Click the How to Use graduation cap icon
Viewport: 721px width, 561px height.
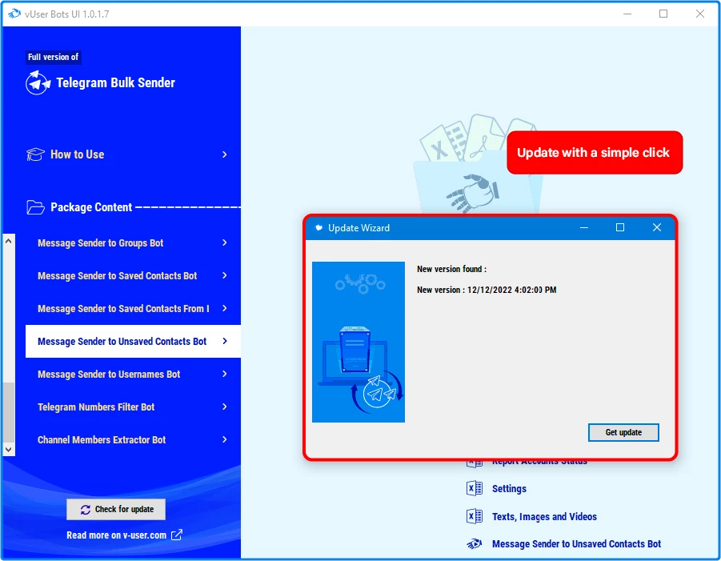tap(35, 154)
